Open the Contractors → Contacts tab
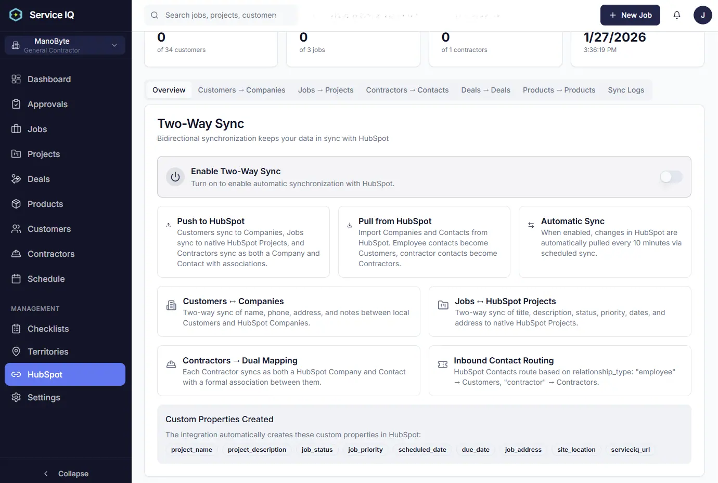 [x=407, y=90]
